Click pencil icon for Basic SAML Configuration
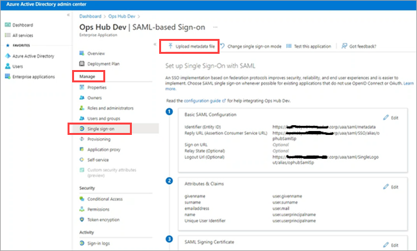 [386, 117]
